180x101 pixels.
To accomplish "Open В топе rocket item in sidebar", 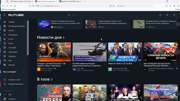I will (x=8, y=39).
